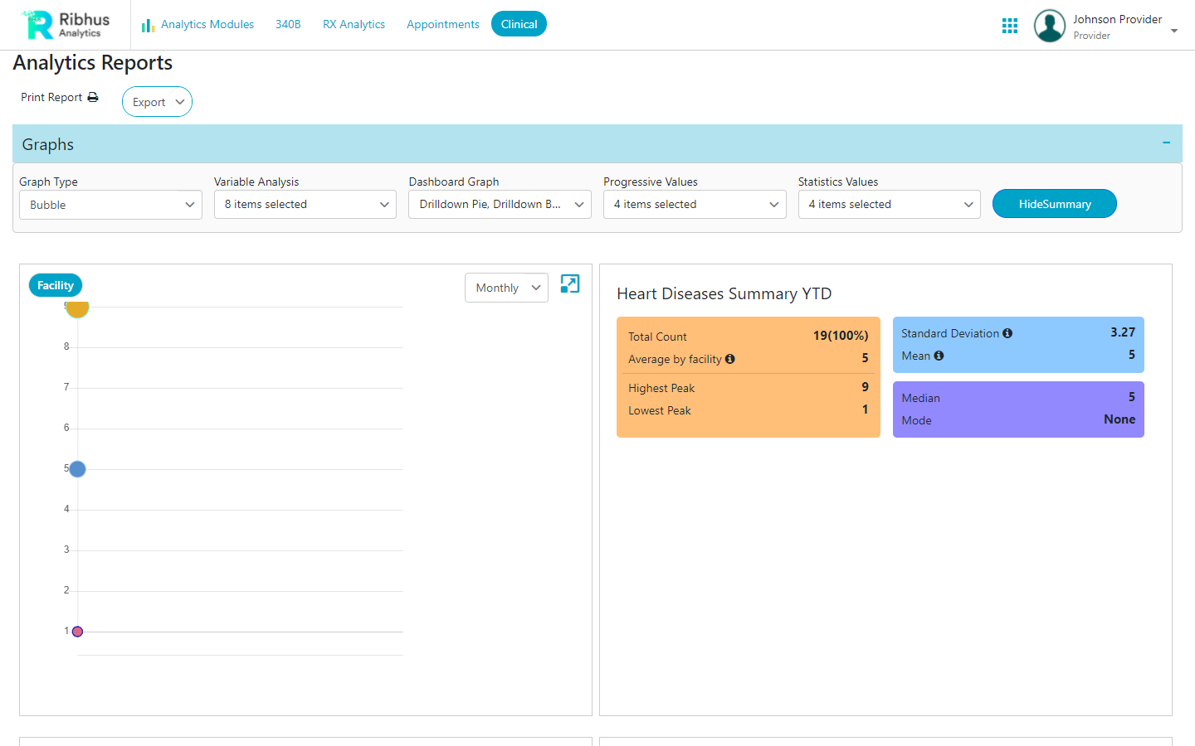Viewport: 1195px width, 746px height.
Task: Click the Print Report link
Action: coord(51,97)
